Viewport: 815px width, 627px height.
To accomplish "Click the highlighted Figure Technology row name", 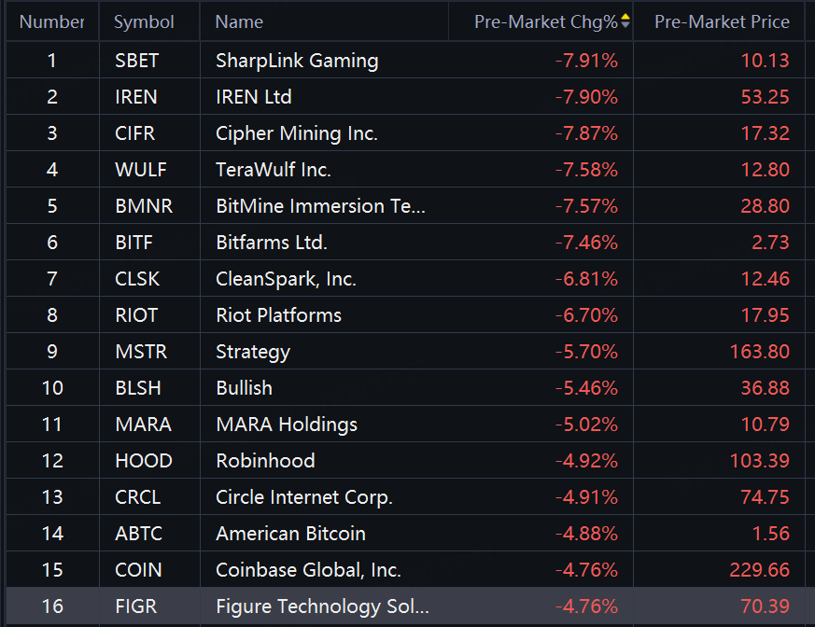I will point(322,606).
